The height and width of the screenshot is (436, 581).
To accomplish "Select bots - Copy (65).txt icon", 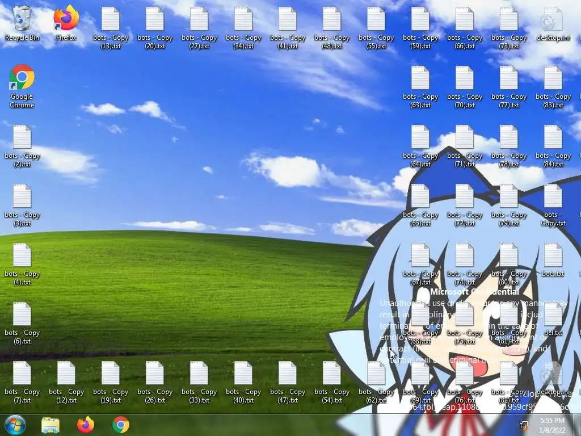I will [x=420, y=205].
